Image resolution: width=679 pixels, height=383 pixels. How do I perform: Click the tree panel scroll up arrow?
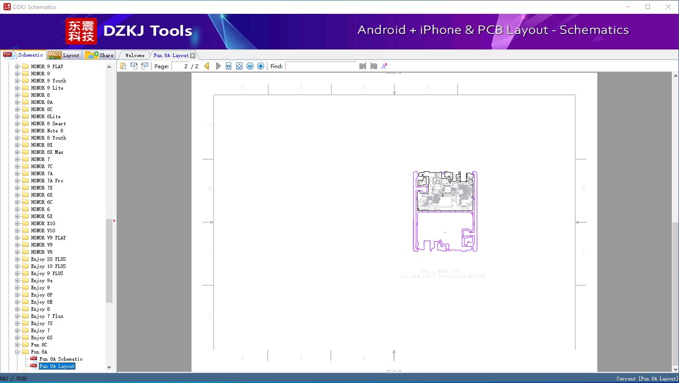(109, 67)
